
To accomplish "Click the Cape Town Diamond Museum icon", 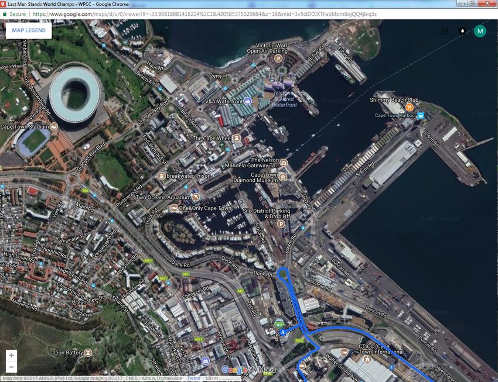I will point(283,177).
